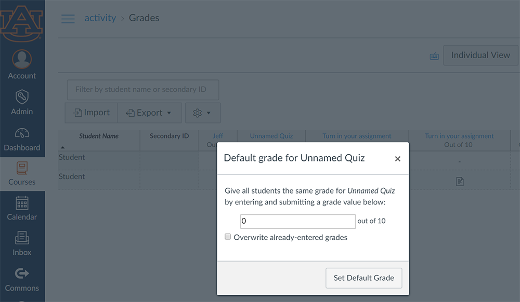
Task: Click the Import grades button
Action: [x=91, y=113]
